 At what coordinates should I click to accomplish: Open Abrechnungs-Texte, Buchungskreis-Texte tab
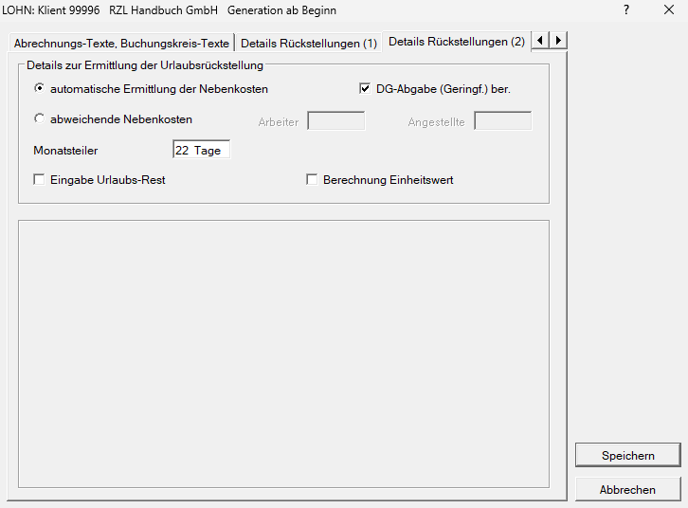click(121, 44)
